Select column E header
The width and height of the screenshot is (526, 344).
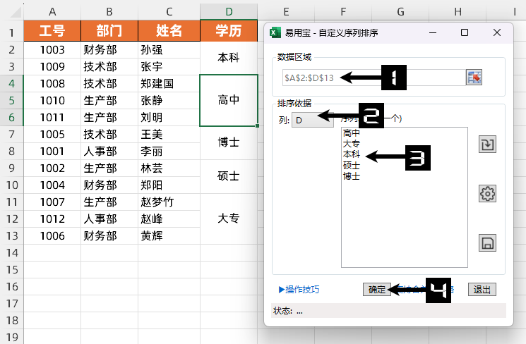[x=286, y=12]
